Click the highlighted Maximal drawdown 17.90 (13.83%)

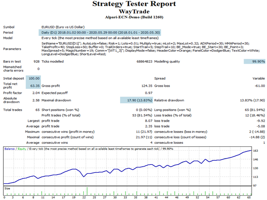coord(136,100)
